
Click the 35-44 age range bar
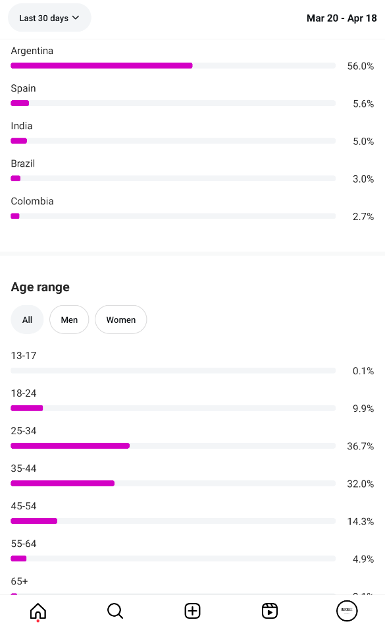tap(173, 483)
